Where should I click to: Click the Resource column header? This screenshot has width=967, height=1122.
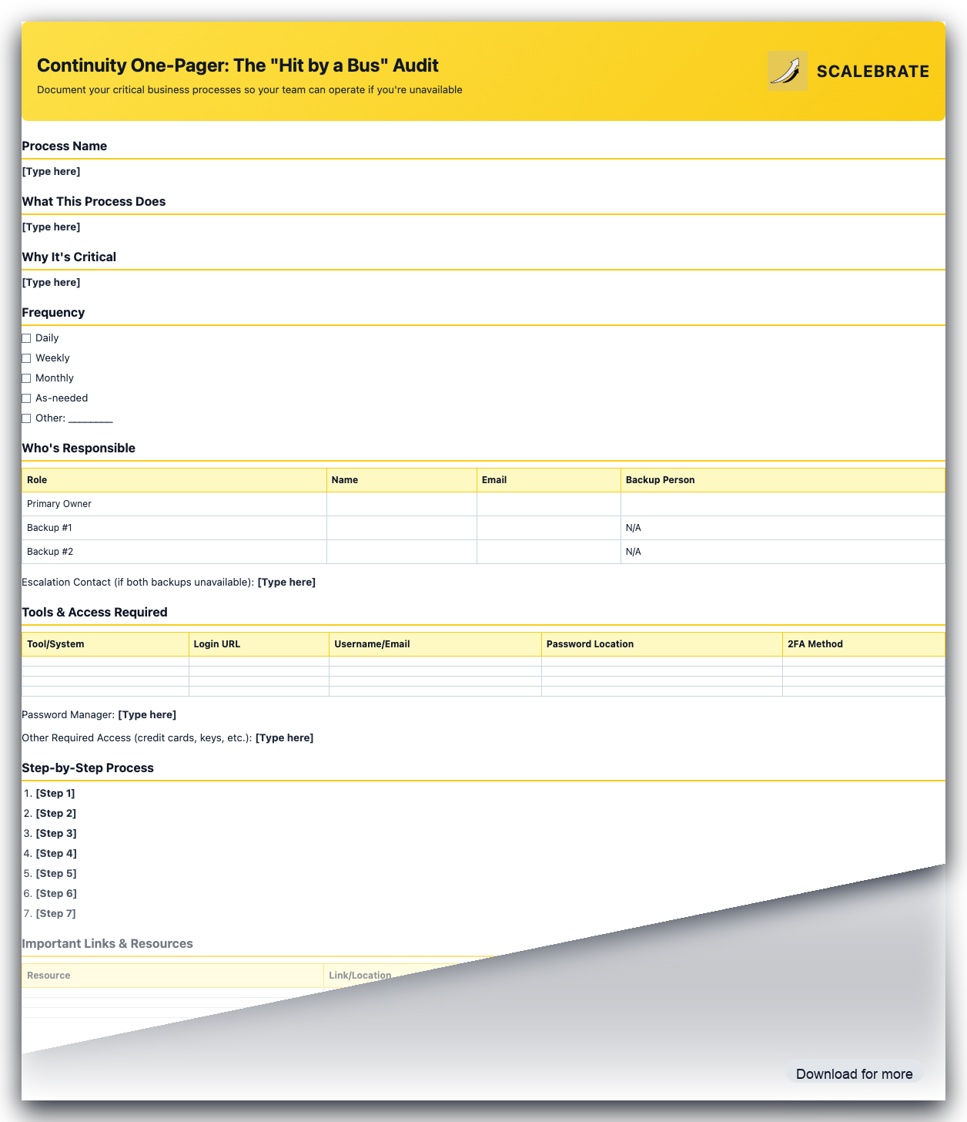pyautogui.click(x=172, y=976)
